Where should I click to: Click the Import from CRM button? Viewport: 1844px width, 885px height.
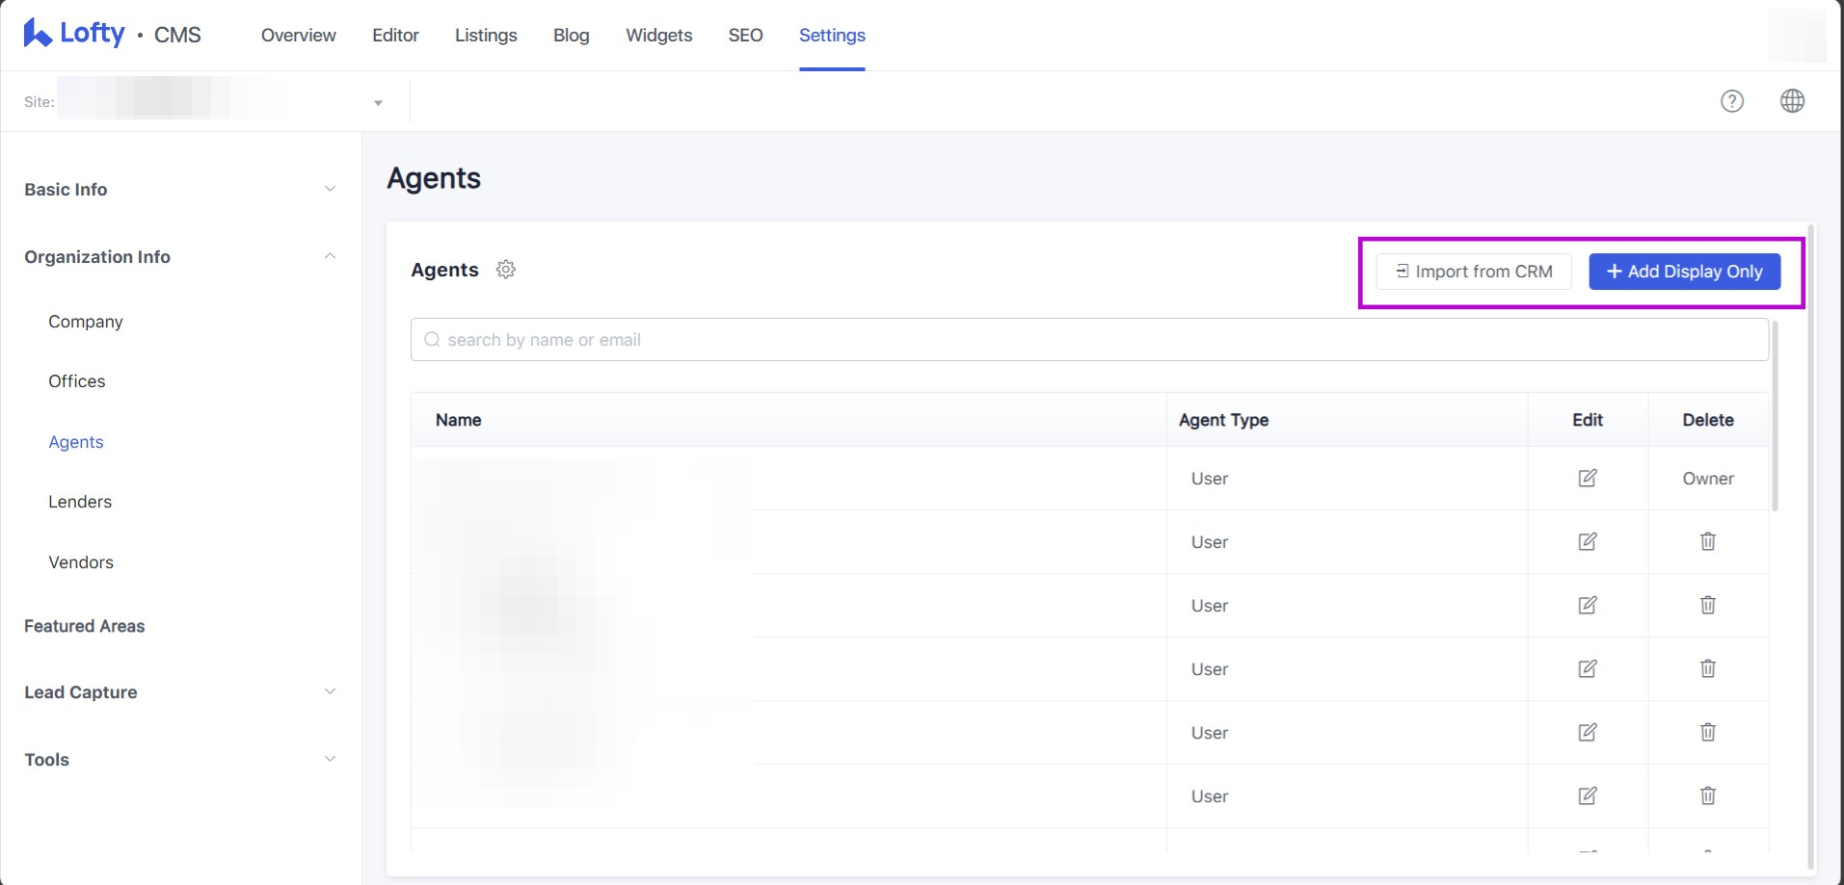point(1473,272)
